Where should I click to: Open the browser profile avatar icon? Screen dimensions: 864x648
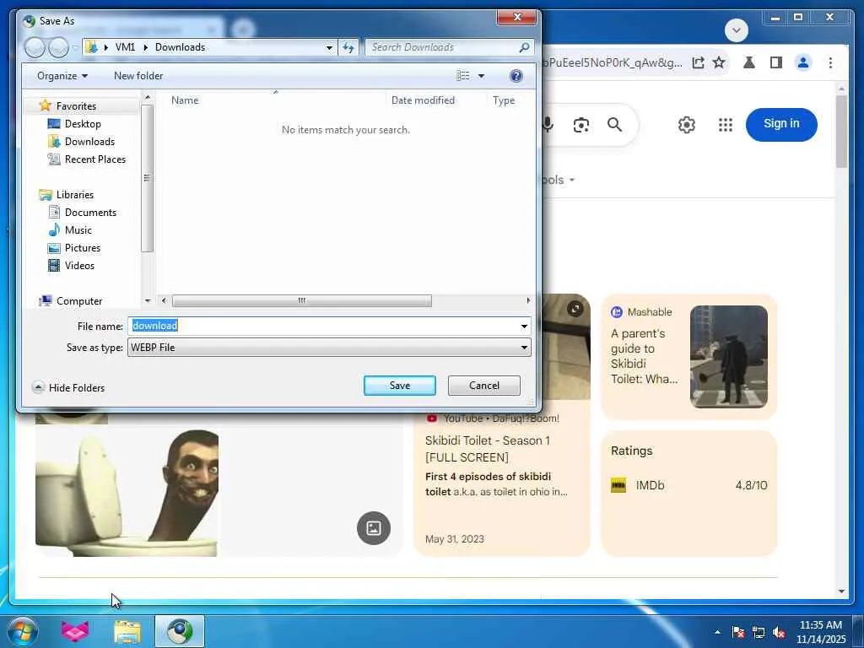click(803, 62)
